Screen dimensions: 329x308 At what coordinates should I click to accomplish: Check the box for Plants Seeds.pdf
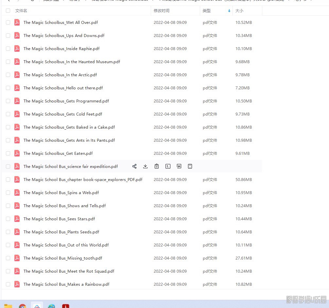(x=8, y=232)
